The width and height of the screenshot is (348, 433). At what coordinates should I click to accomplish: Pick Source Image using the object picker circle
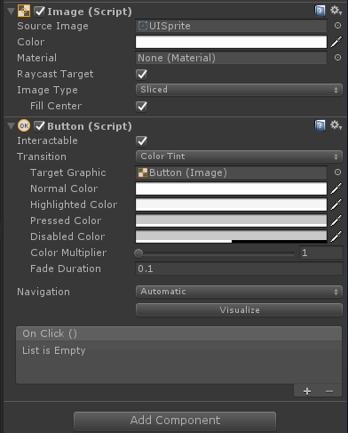pyautogui.click(x=337, y=26)
